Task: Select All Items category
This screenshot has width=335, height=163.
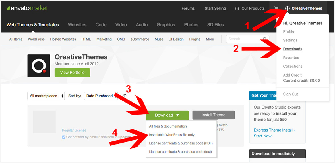Action: click(16, 39)
